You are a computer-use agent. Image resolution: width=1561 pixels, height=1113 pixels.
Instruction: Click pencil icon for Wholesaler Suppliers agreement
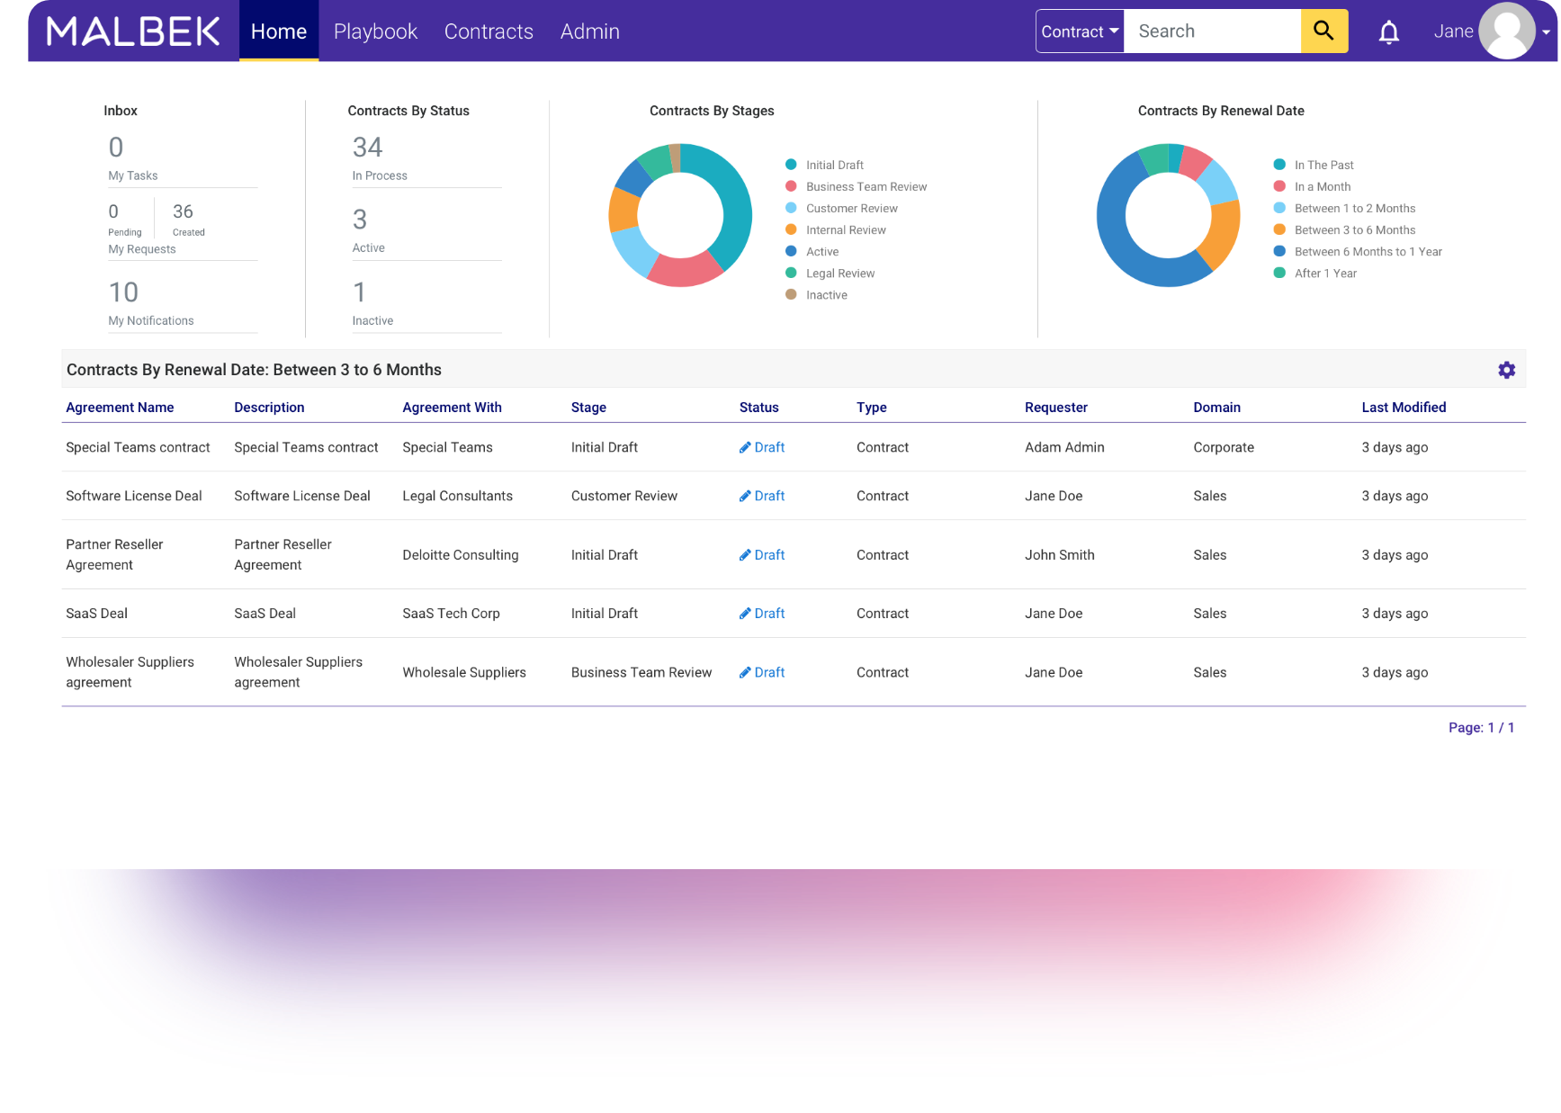(x=745, y=673)
